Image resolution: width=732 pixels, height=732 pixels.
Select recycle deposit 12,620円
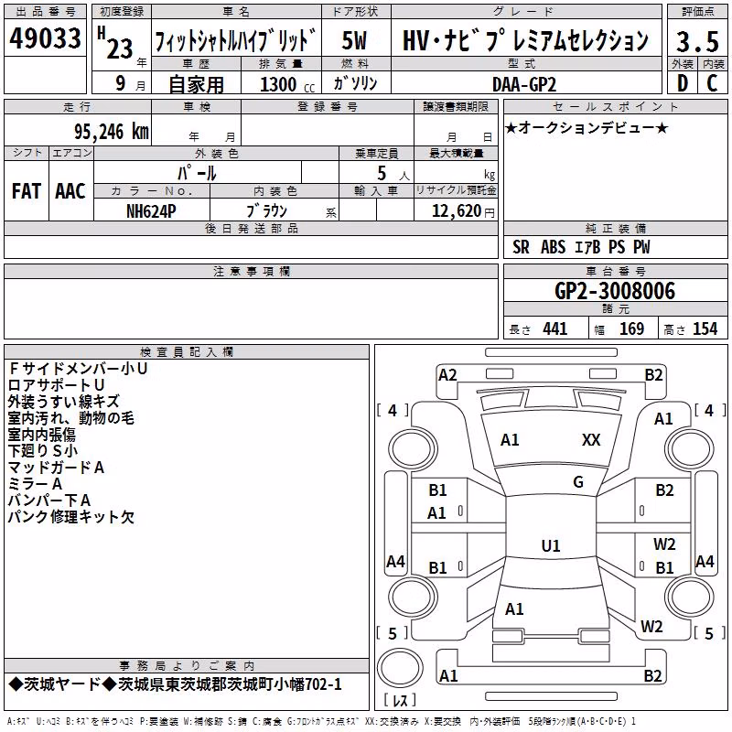(x=463, y=211)
